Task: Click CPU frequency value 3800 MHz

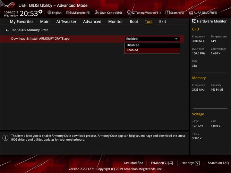Action: pyautogui.click(x=198, y=41)
